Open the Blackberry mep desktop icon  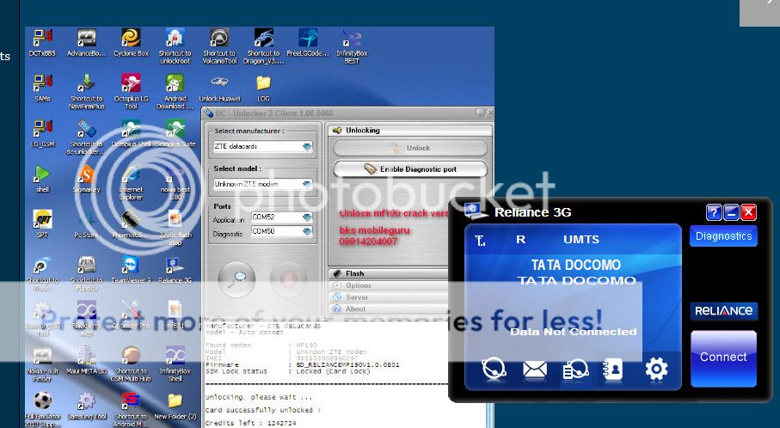(x=87, y=319)
